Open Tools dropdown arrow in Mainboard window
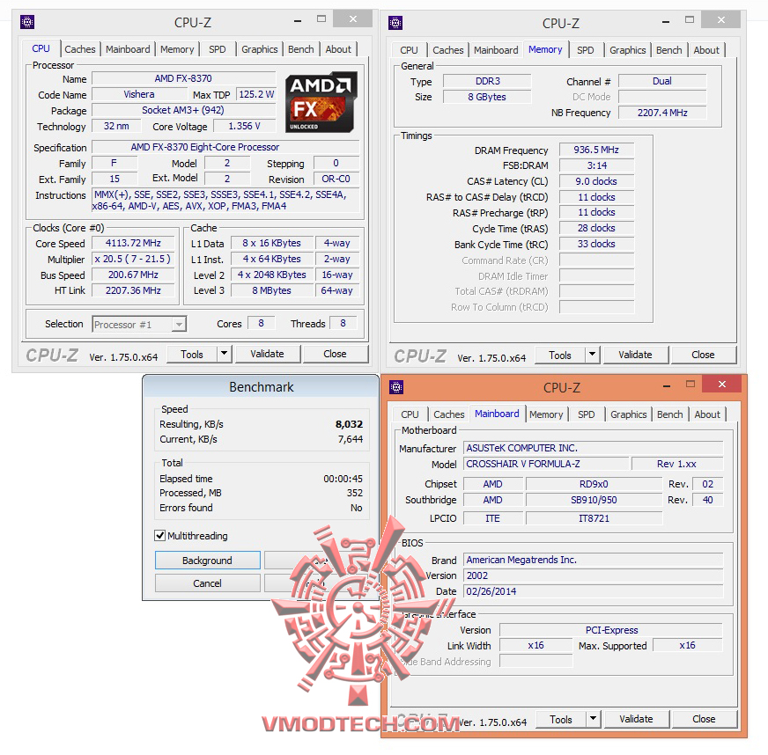 (594, 718)
